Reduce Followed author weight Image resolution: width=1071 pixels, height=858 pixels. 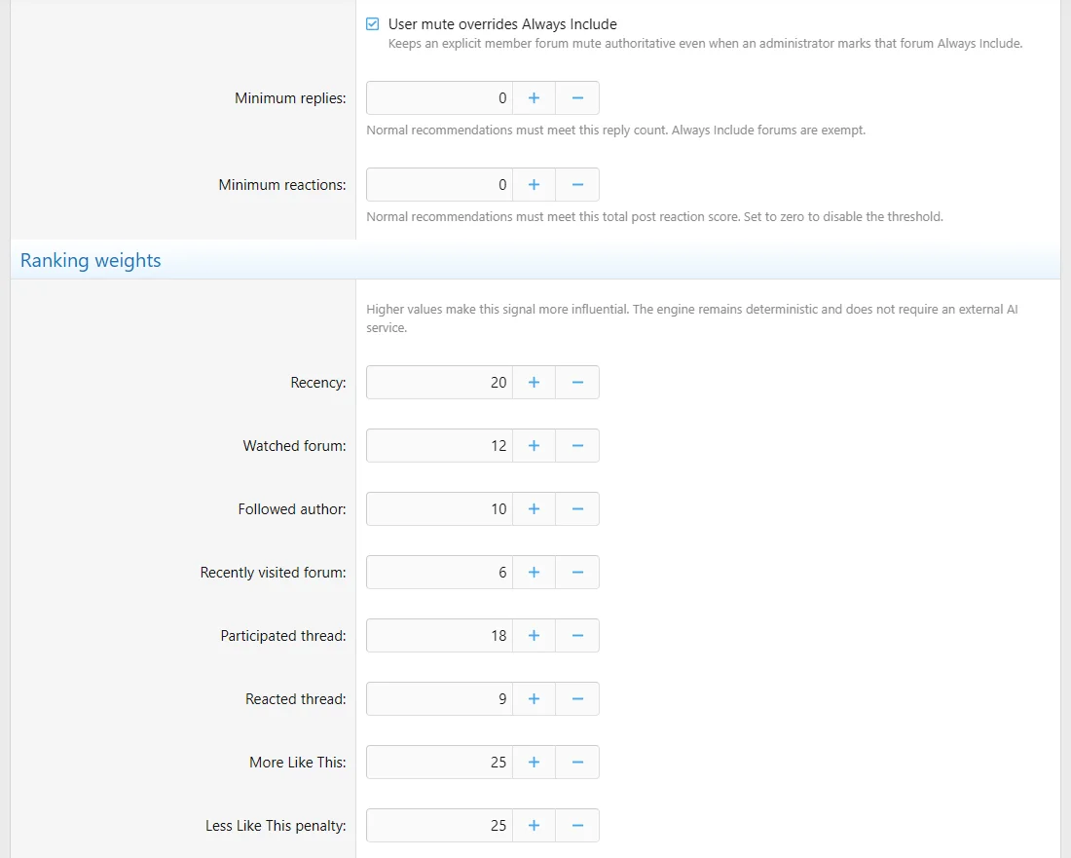click(577, 509)
